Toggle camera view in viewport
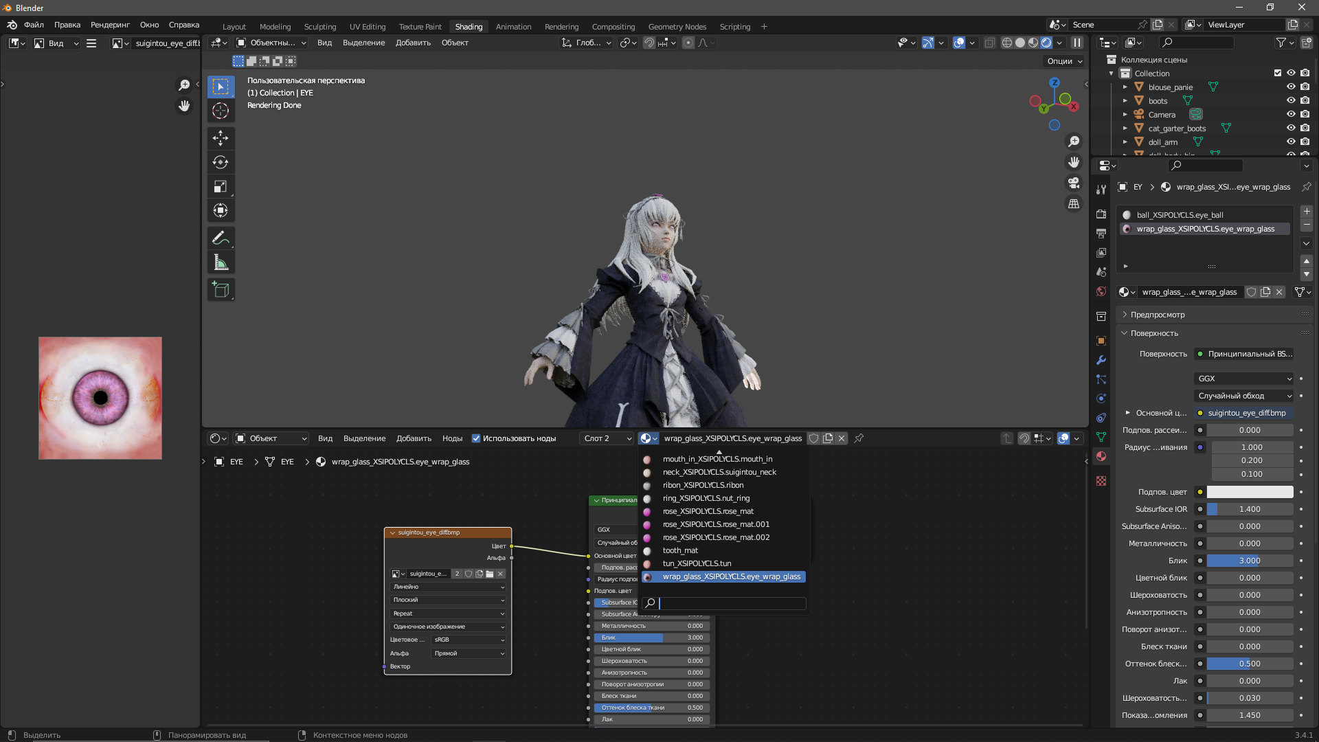This screenshot has height=742, width=1319. click(1073, 183)
